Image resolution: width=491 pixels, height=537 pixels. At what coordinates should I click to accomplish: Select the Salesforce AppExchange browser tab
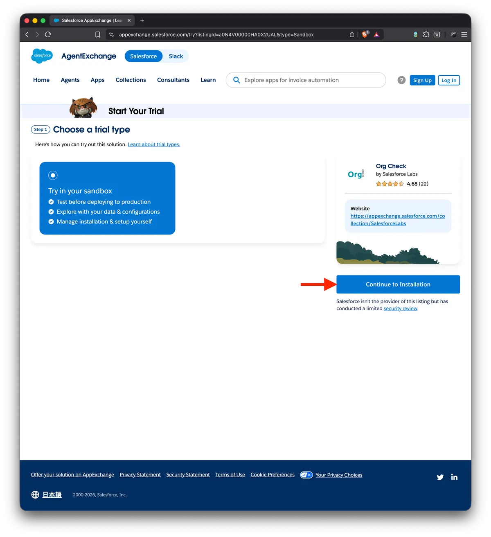[92, 20]
